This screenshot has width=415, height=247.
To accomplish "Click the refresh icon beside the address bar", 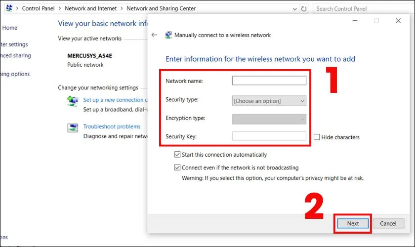I will [303, 8].
